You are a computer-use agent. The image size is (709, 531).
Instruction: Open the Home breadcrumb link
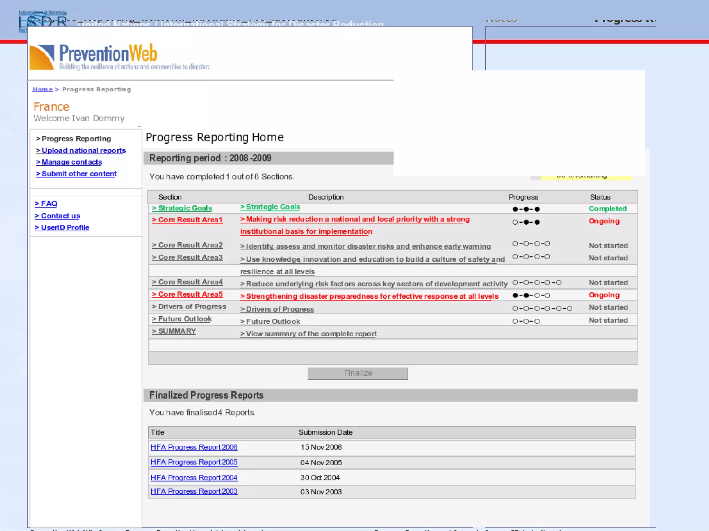pyautogui.click(x=43, y=89)
